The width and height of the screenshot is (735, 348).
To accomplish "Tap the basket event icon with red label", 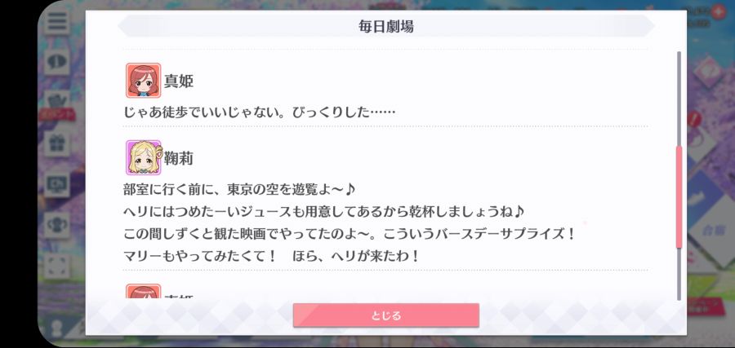I will [x=57, y=106].
